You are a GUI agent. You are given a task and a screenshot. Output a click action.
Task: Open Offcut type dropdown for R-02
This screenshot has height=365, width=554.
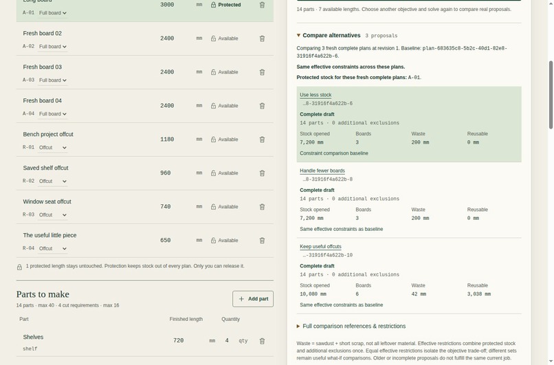pos(53,181)
